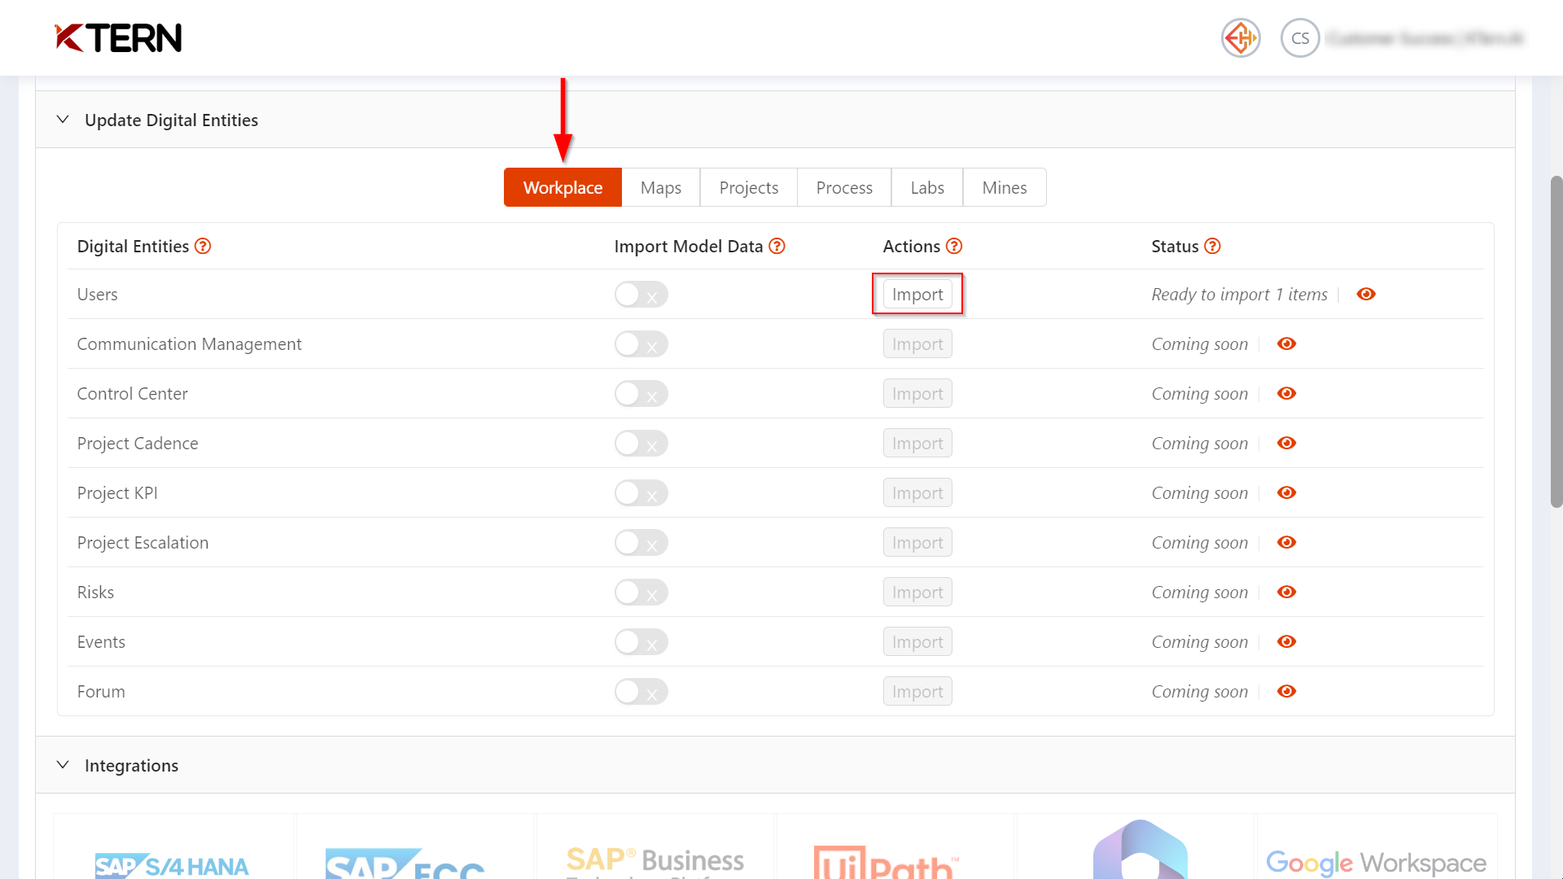The height and width of the screenshot is (879, 1563).
Task: Open the help icon beside Digital Entities header
Action: [204, 246]
